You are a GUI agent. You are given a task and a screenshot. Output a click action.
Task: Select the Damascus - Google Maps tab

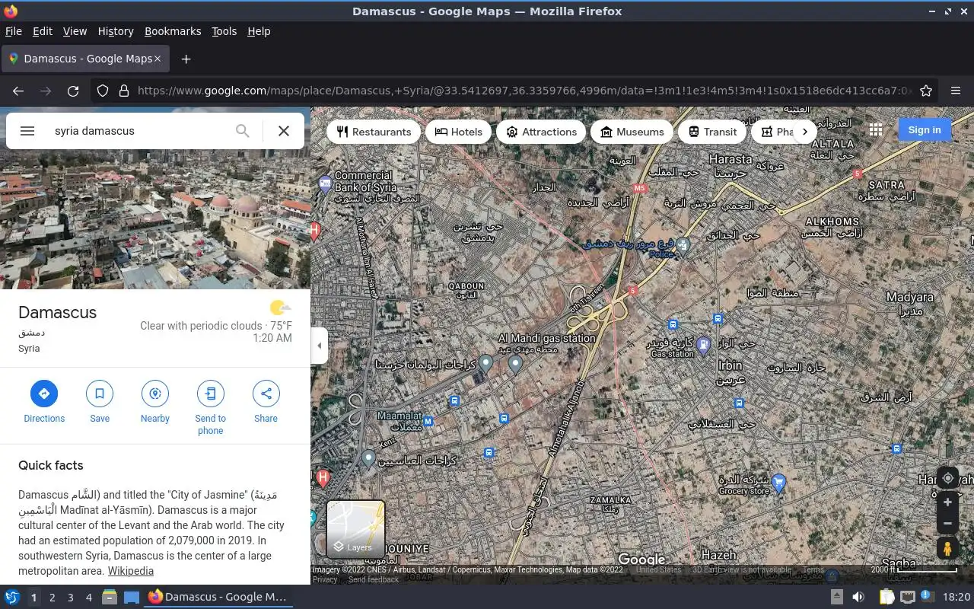(84, 59)
